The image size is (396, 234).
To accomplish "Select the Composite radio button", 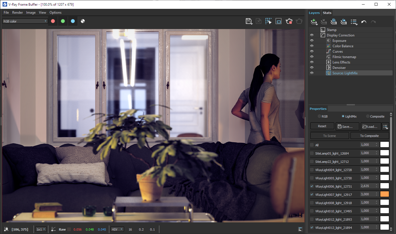I will pos(368,116).
